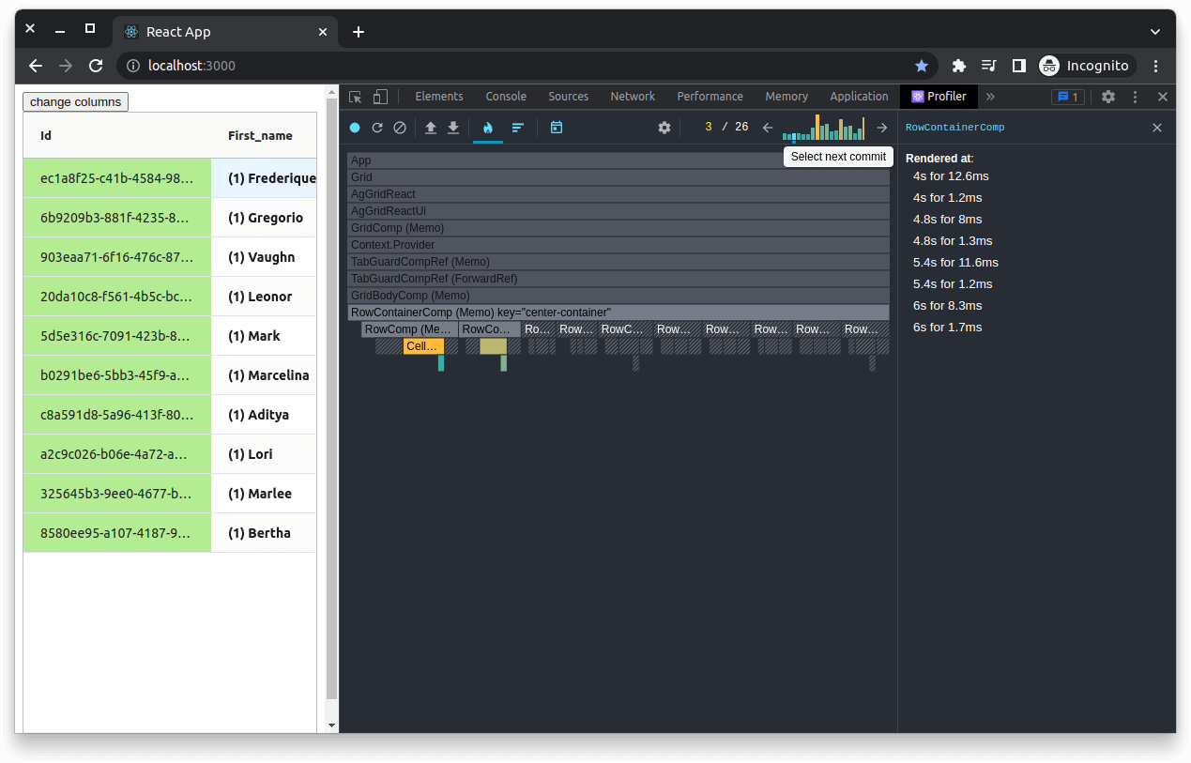The width and height of the screenshot is (1191, 763).
Task: Click the id cell starting ec1a8f25
Action: coord(117,178)
